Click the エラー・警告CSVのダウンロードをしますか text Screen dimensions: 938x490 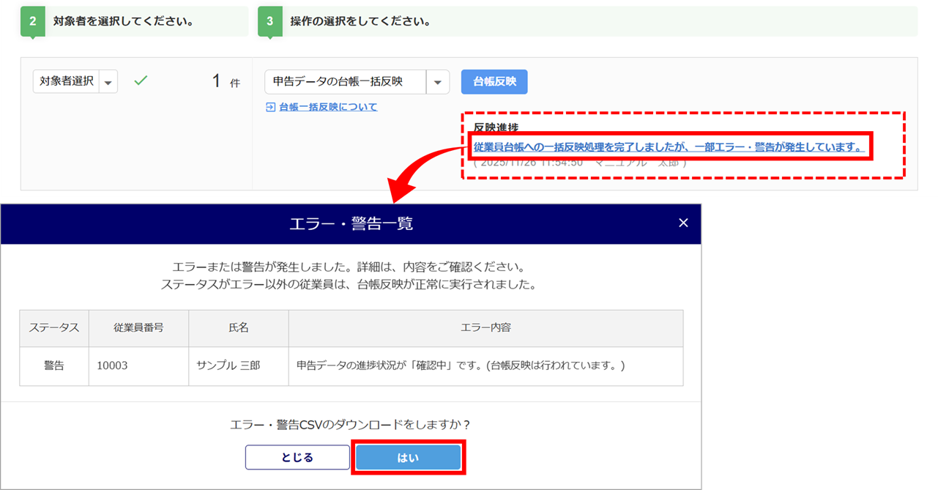tap(350, 424)
